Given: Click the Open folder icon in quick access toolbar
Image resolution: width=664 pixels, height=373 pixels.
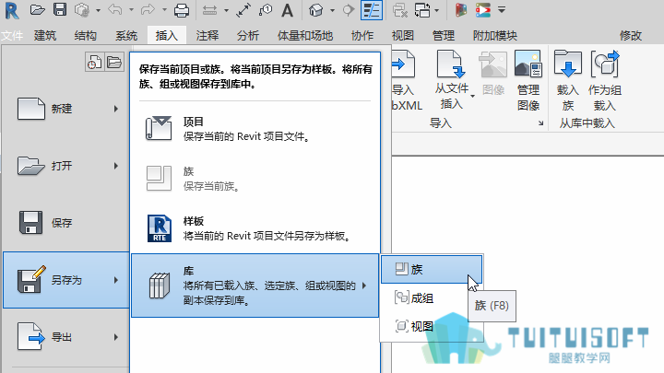Looking at the screenshot, I should 37,10.
